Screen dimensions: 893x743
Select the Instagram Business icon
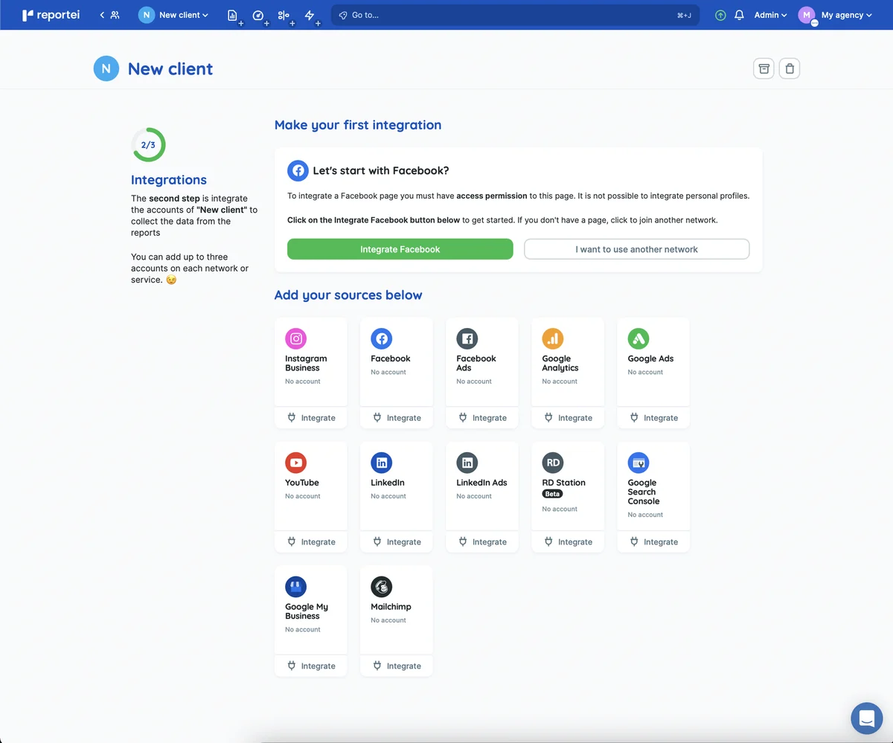296,339
